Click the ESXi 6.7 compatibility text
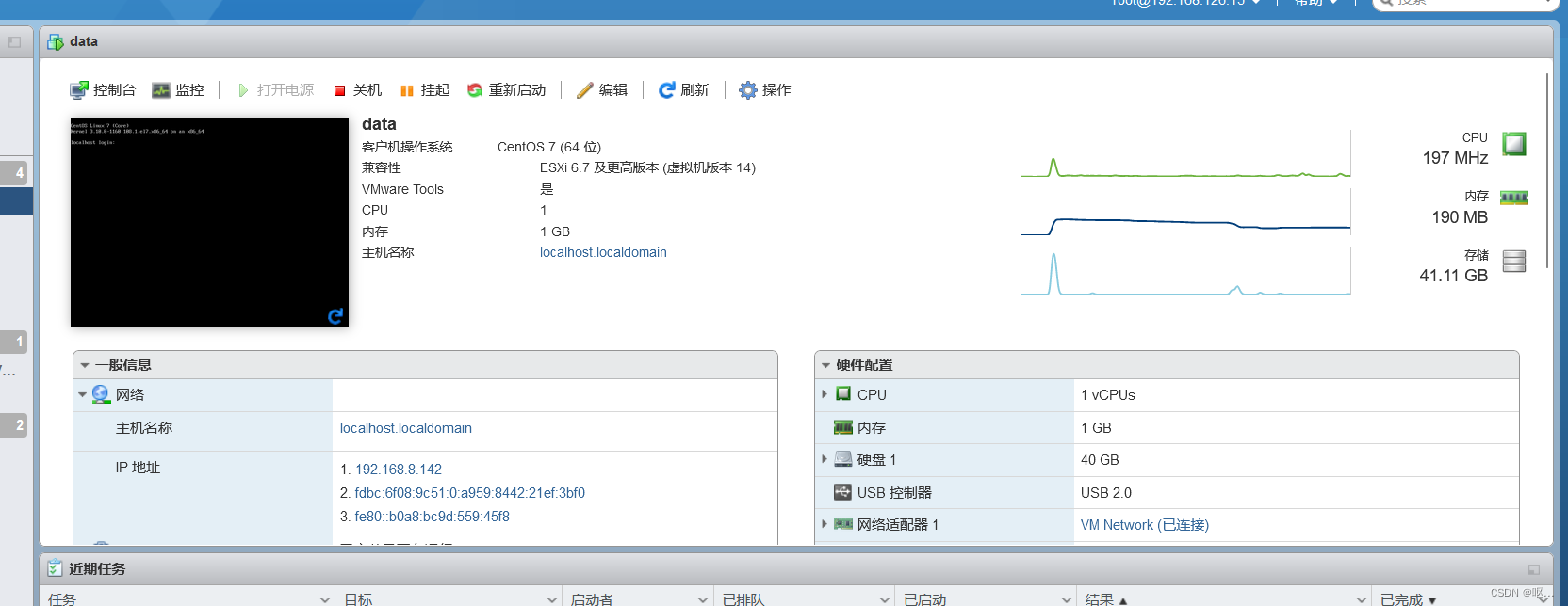 (647, 167)
